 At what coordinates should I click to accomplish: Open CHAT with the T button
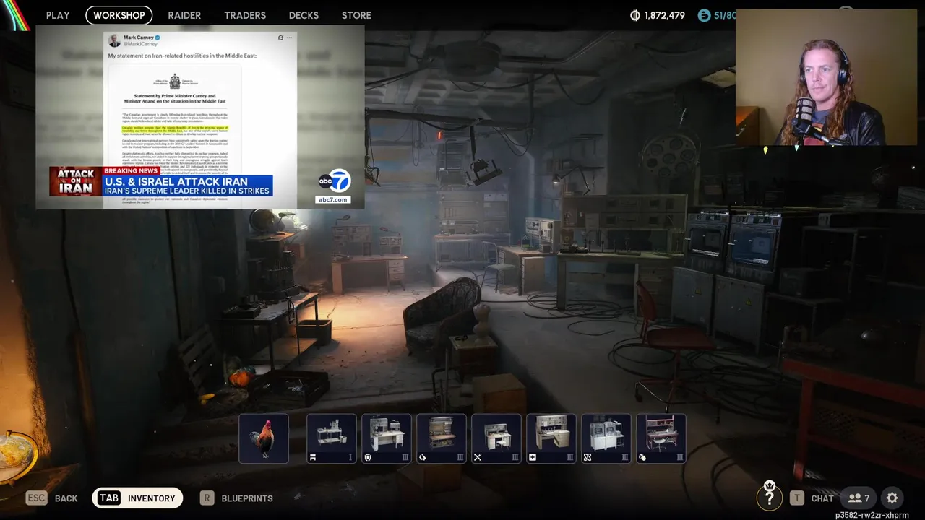pos(812,498)
